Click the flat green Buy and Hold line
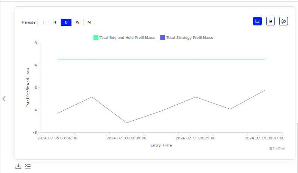 161,60
